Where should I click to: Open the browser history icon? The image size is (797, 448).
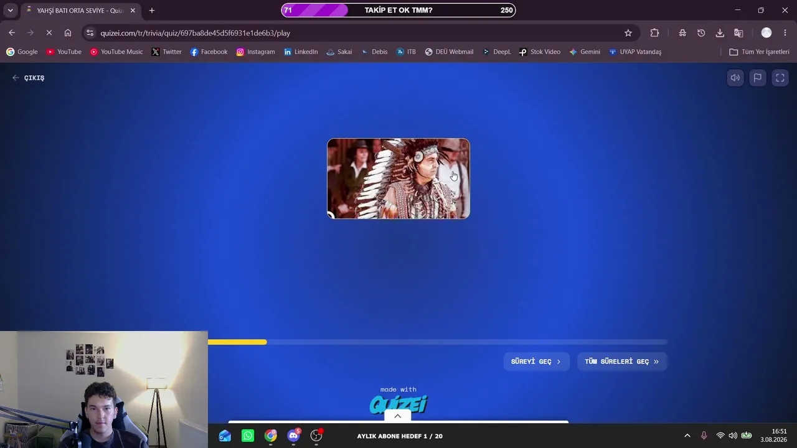(x=701, y=33)
